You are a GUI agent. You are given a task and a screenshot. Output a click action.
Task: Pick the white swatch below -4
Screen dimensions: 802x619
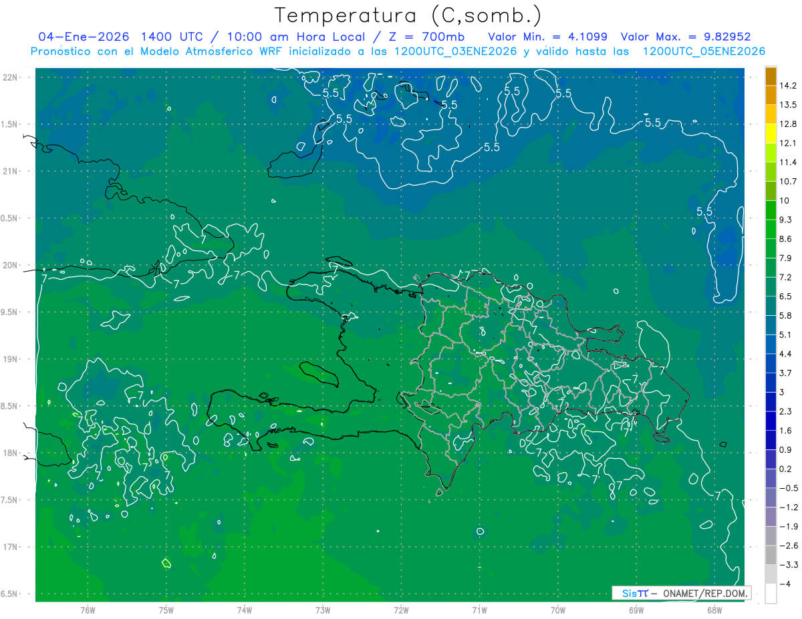[x=771, y=594]
